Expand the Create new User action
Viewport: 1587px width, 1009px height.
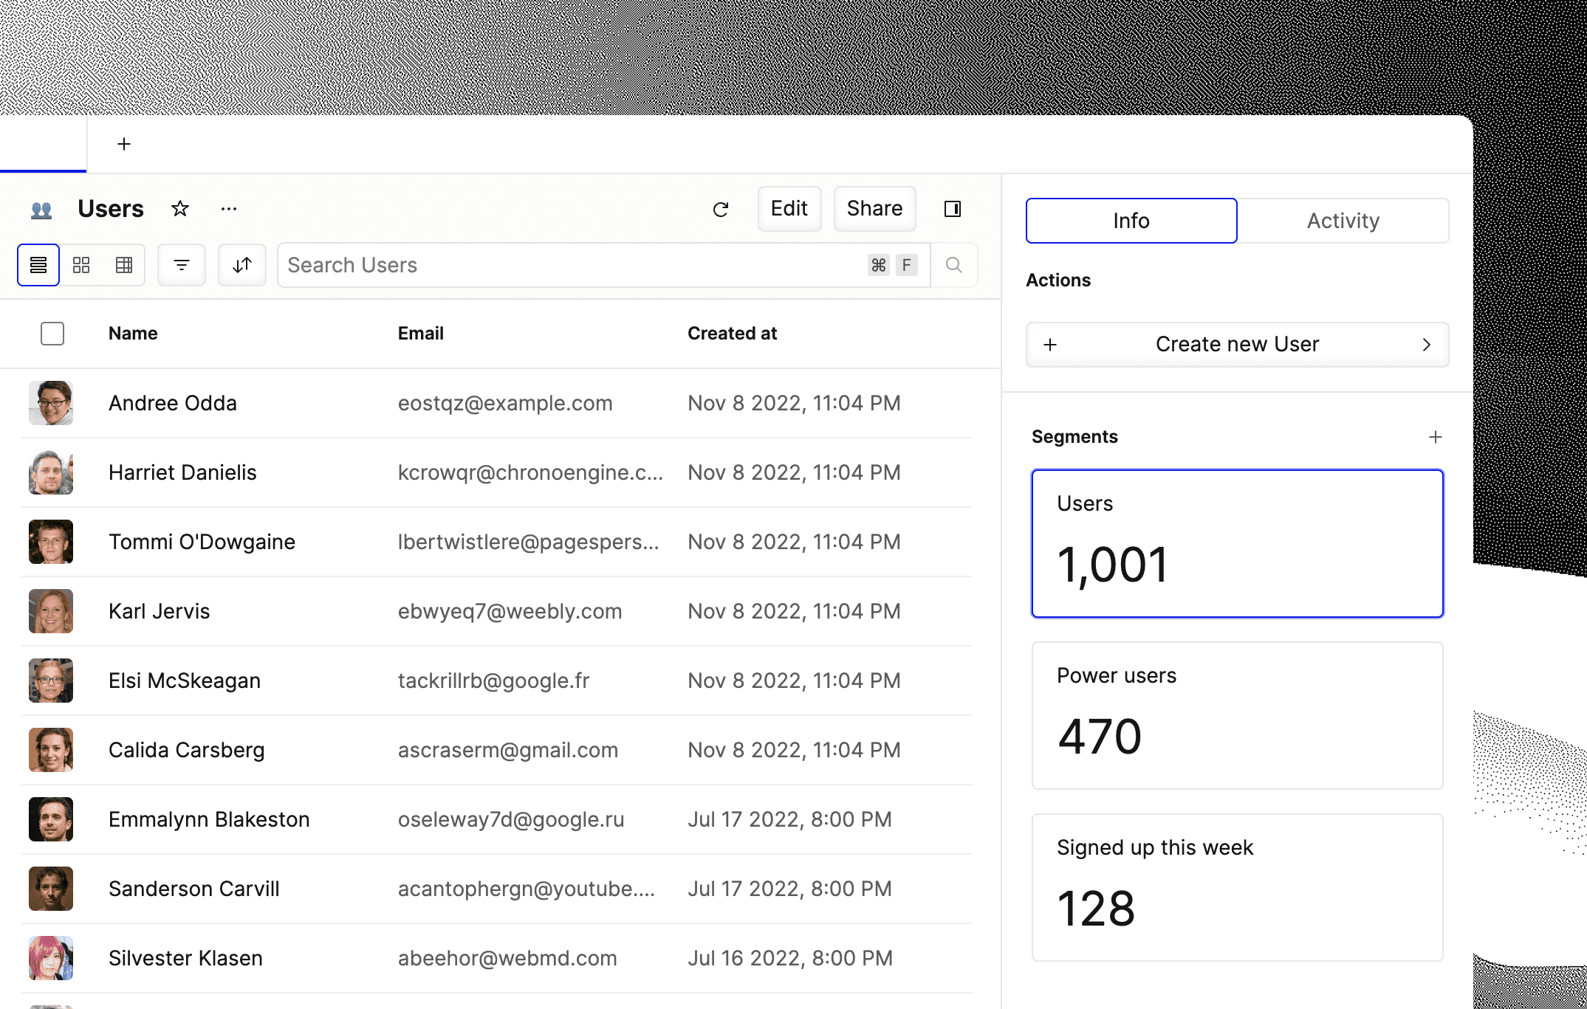tap(1237, 345)
